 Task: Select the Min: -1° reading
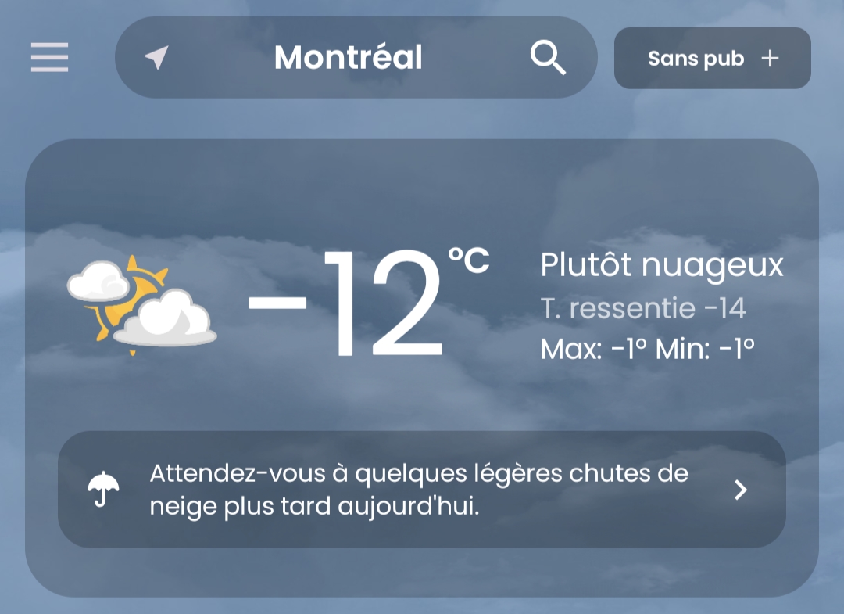pyautogui.click(x=705, y=349)
